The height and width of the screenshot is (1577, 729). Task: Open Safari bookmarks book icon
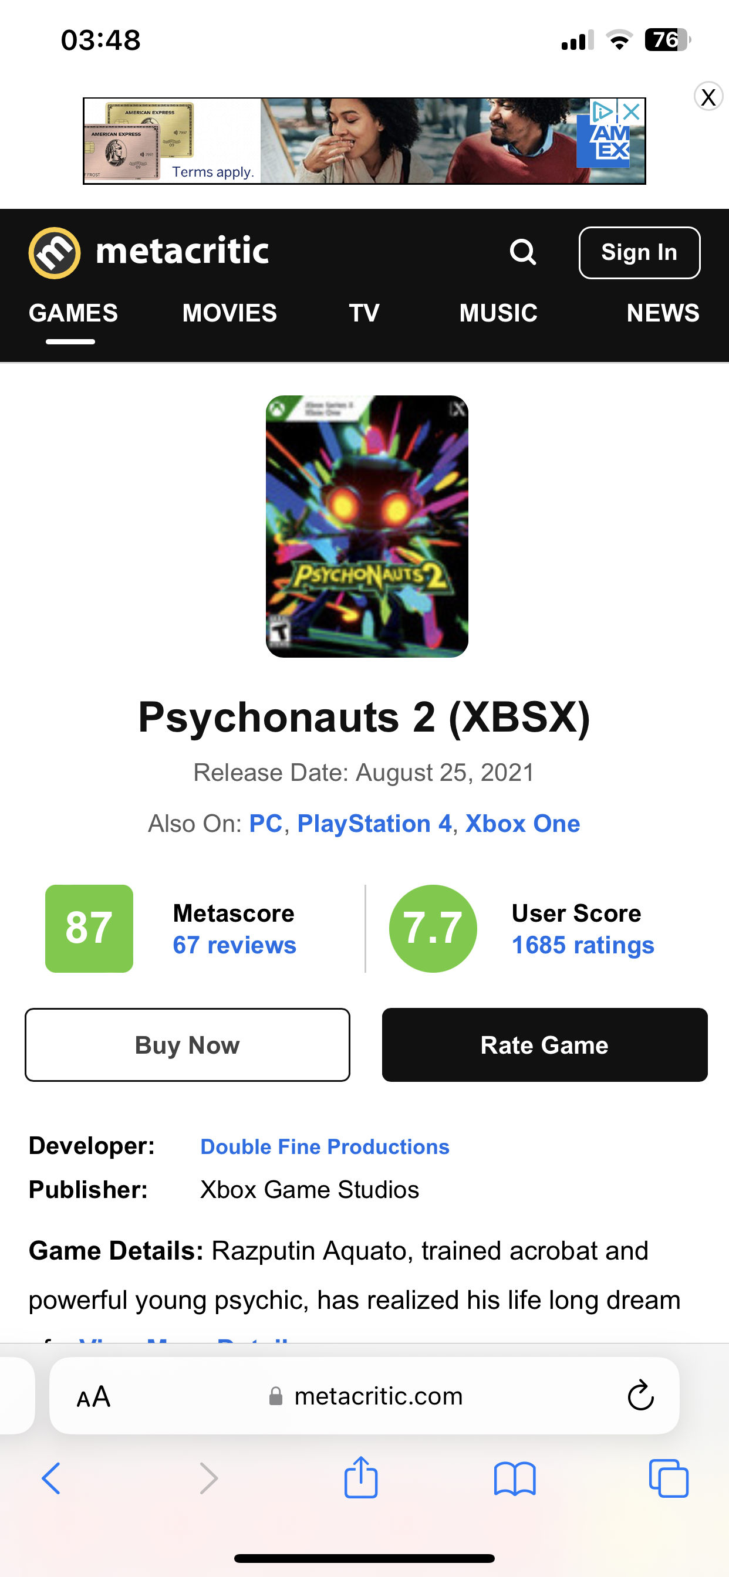(515, 1479)
